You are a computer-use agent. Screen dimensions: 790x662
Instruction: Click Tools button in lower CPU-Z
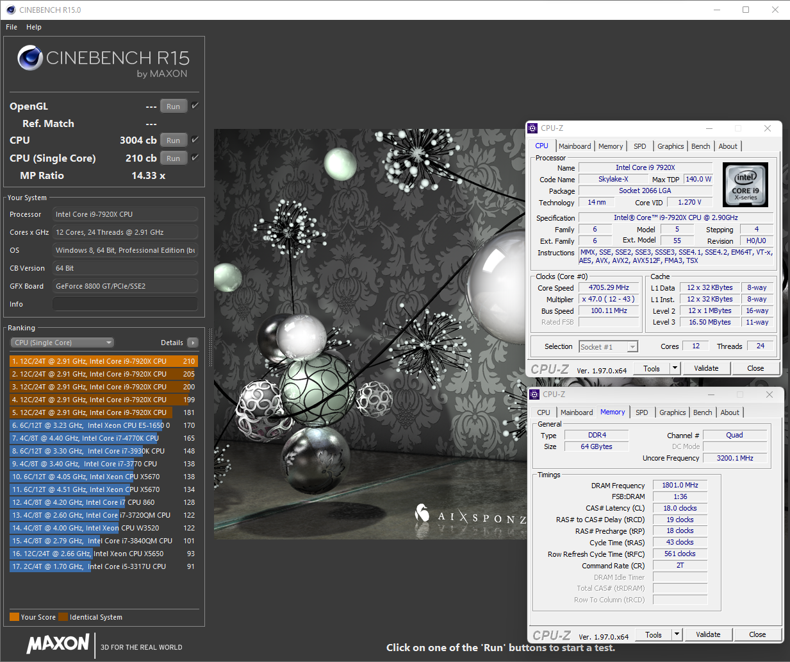tap(654, 634)
